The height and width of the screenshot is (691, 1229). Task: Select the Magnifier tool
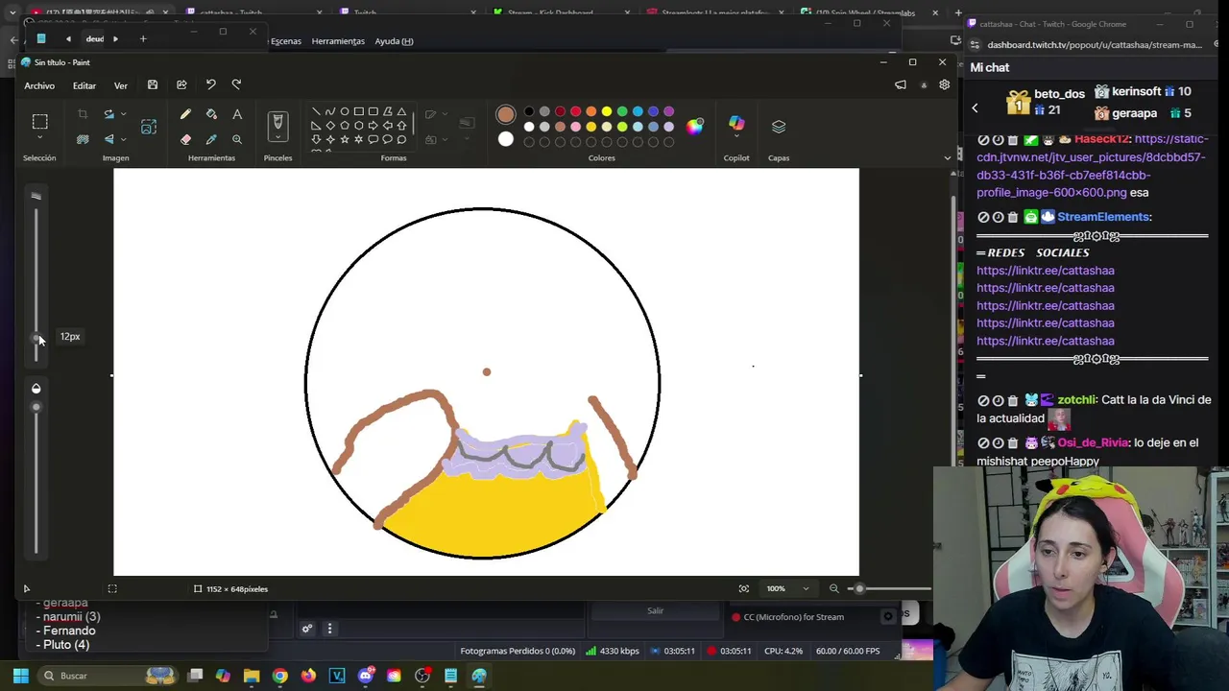click(x=237, y=139)
